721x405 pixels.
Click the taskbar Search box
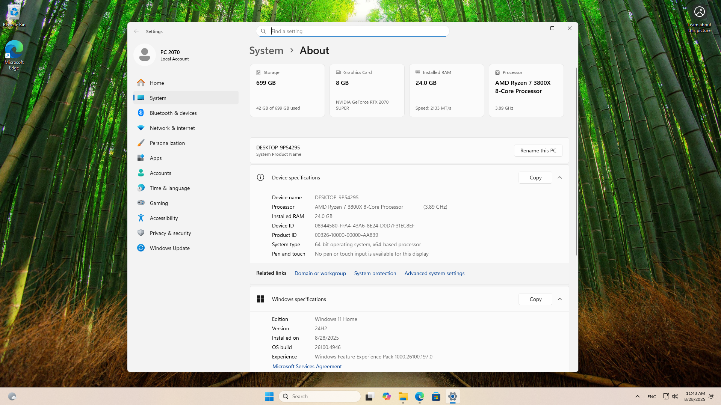(x=320, y=396)
